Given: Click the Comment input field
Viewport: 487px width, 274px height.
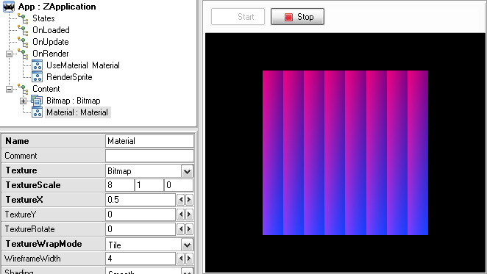Looking at the screenshot, I should 149,156.
